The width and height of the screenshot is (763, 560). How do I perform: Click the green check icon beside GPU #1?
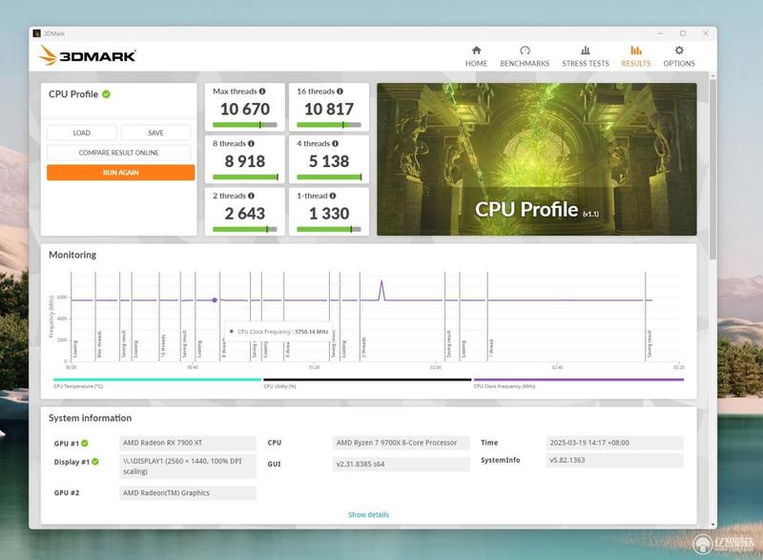point(85,444)
